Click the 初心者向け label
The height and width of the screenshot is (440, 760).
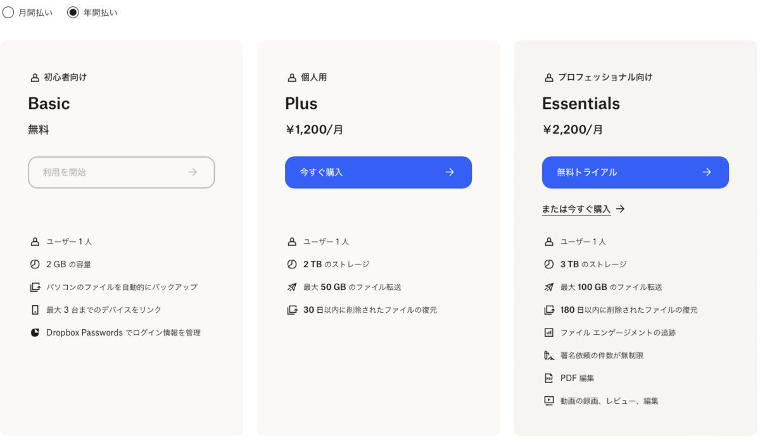tap(65, 77)
